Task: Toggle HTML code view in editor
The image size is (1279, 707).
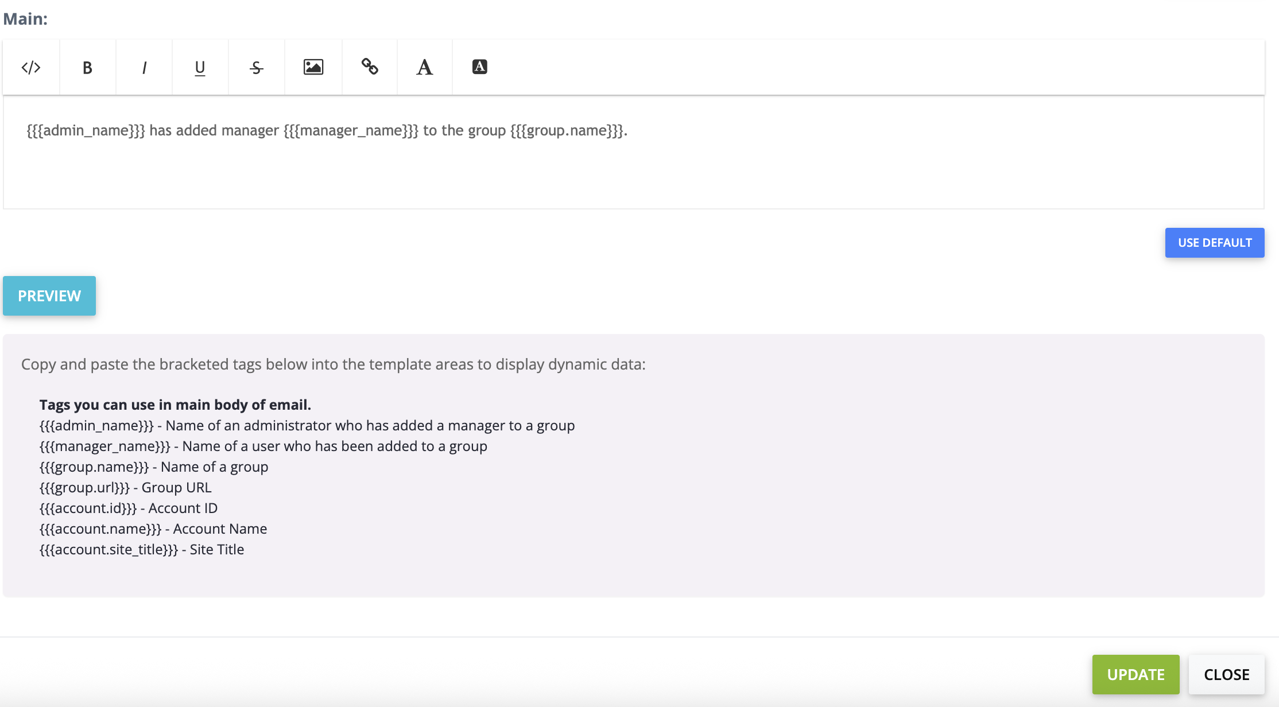Action: (x=31, y=68)
